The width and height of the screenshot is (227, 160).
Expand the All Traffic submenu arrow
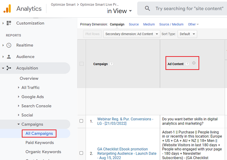coord(19,87)
